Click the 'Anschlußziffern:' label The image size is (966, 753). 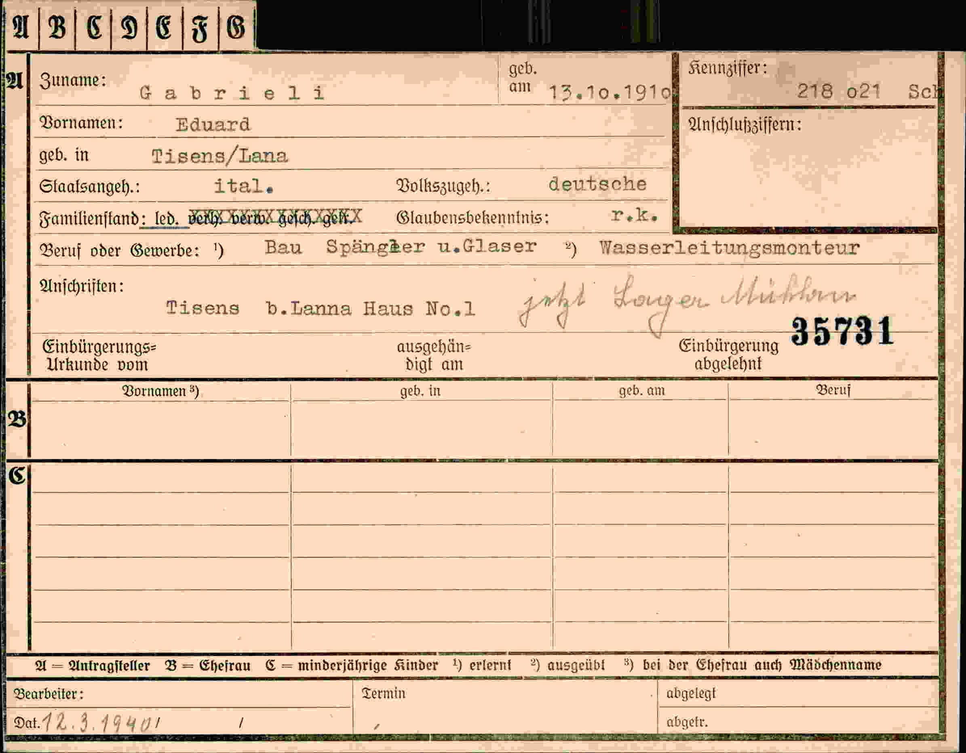(745, 125)
